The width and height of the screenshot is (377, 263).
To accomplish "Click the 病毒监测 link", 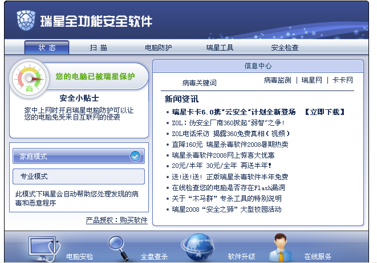I will click(x=277, y=80).
